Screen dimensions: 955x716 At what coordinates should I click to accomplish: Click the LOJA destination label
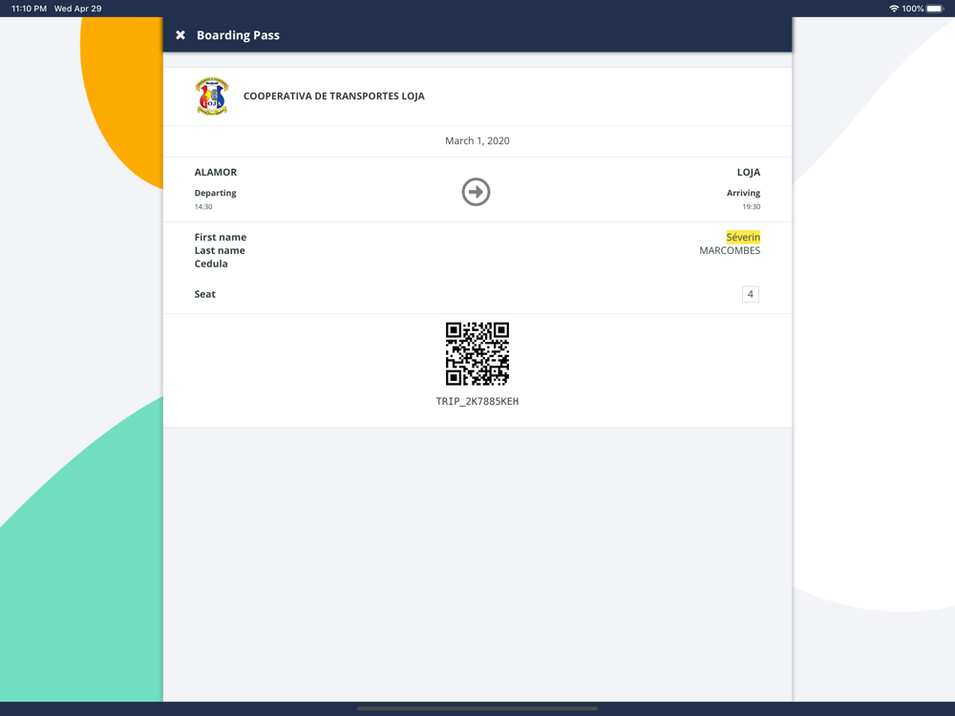point(749,172)
